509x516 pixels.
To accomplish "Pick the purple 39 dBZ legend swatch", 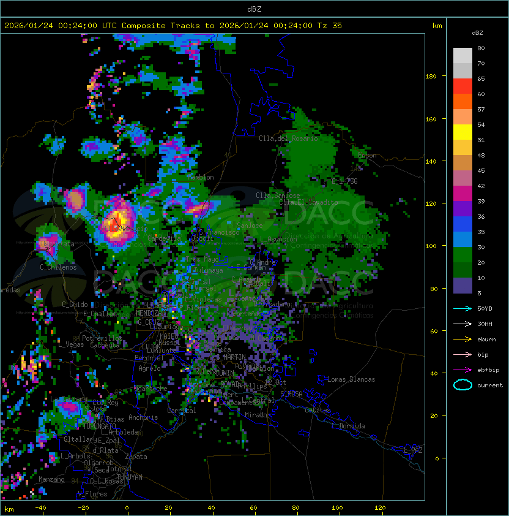I will click(463, 208).
